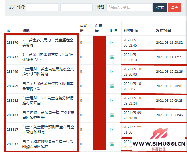Click the 发布时间 start date field

pos(42,7)
